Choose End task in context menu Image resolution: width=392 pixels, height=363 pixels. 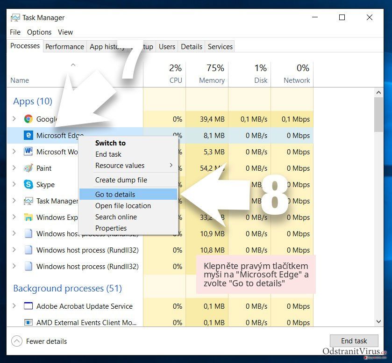pyautogui.click(x=128, y=154)
